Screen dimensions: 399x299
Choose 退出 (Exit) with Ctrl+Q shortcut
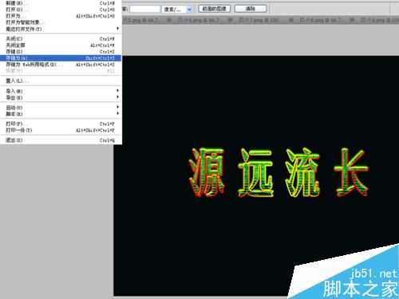(x=61, y=140)
